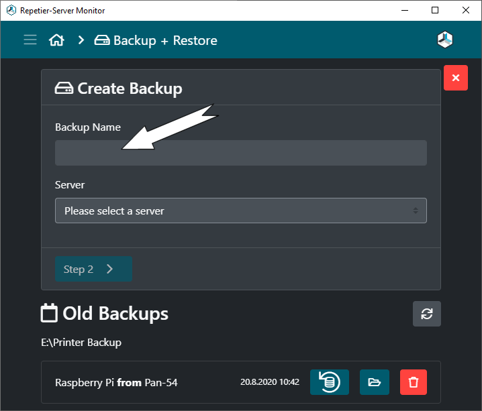The image size is (482, 411).
Task: Click the Create Backup heading
Action: click(118, 89)
